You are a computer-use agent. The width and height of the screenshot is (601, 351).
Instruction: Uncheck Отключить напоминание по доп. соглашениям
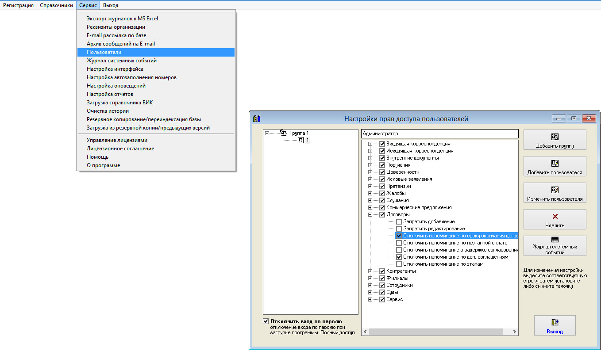tap(399, 257)
